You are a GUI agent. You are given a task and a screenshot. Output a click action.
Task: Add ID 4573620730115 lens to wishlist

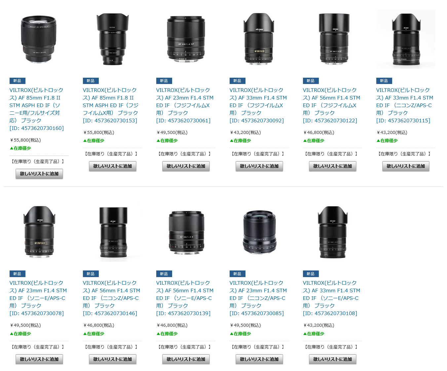406,166
